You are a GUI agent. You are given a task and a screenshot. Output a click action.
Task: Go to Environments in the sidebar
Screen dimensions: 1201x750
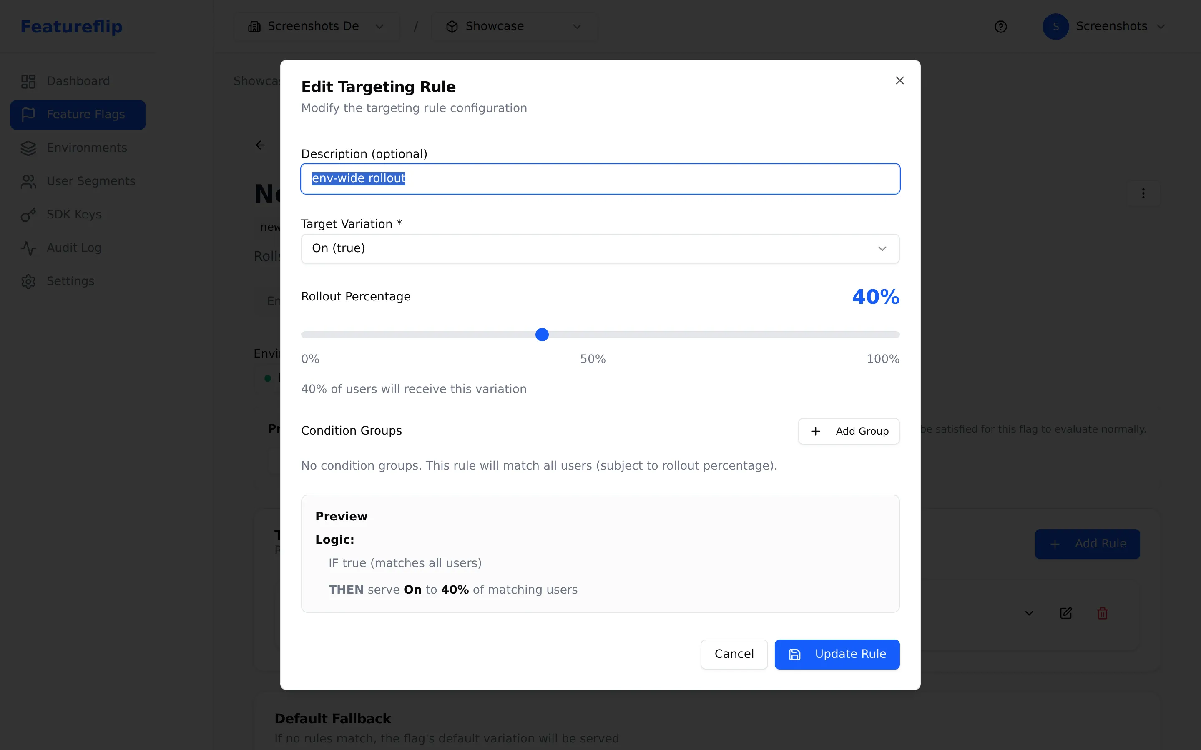tap(78, 148)
